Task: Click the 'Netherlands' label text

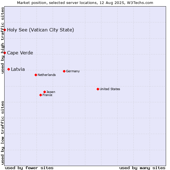Action: (x=47, y=75)
